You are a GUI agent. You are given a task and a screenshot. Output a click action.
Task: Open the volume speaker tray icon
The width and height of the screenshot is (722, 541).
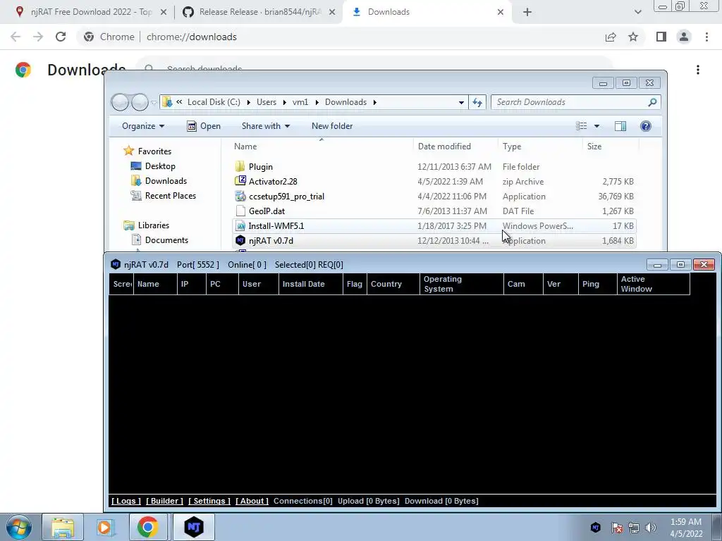click(650, 528)
